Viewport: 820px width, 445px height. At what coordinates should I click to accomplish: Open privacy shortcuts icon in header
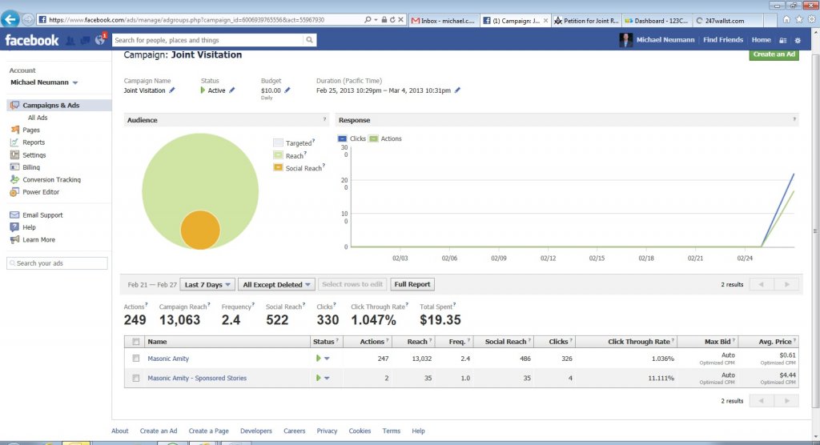783,40
